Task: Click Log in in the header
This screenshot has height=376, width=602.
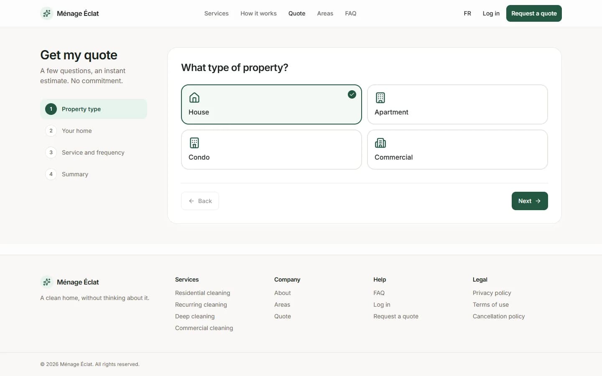Action: click(x=491, y=13)
